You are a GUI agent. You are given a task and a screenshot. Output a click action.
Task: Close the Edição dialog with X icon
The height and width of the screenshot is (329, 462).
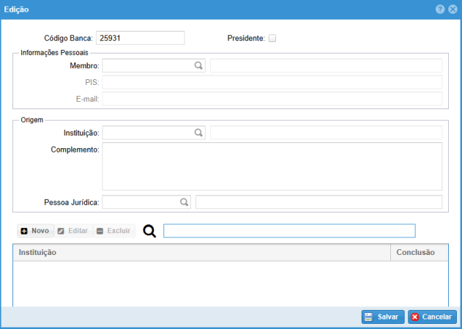[x=452, y=9]
